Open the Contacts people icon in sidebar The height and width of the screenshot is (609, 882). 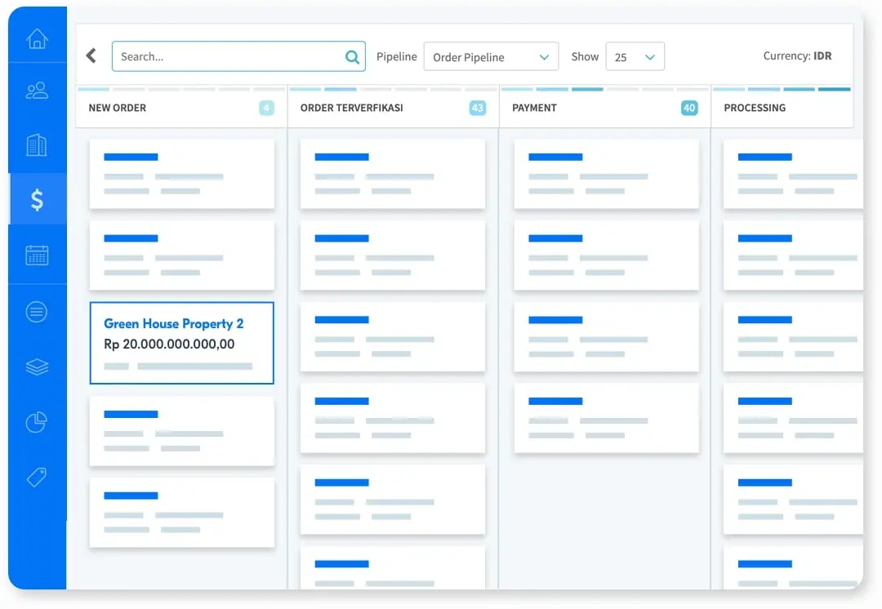pos(37,91)
